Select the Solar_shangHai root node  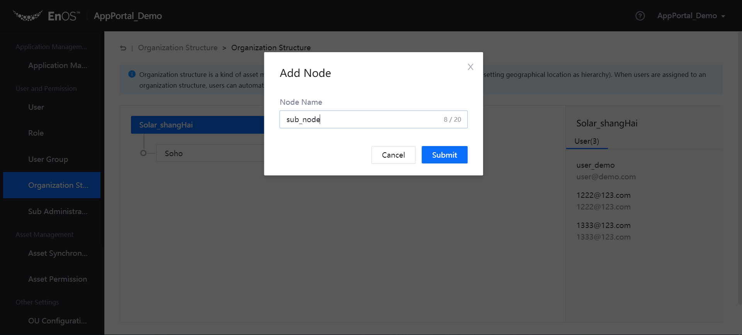point(197,125)
